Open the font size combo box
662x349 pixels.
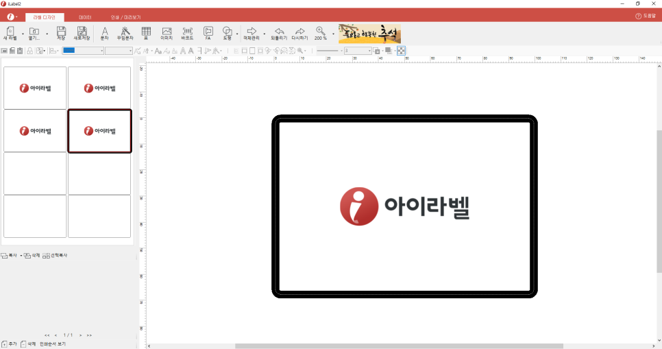pyautogui.click(x=119, y=51)
